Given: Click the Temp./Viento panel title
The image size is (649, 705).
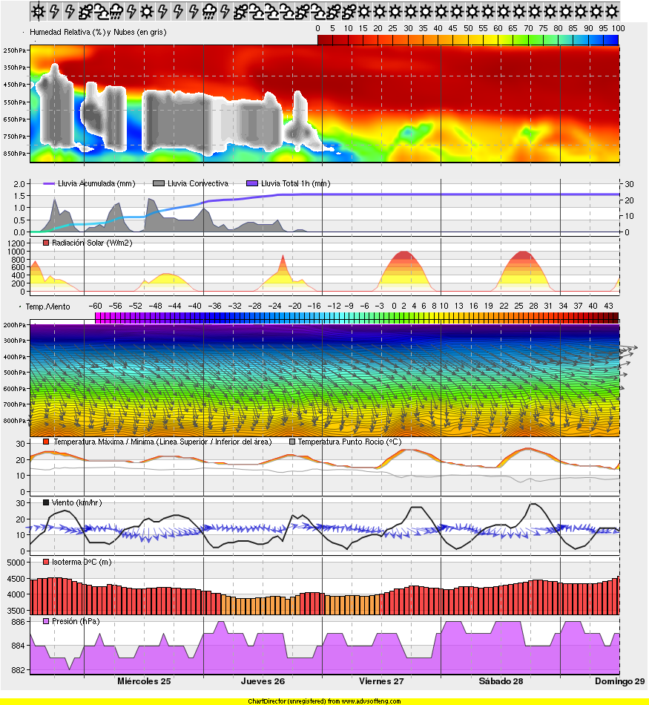Looking at the screenshot, I should pos(47,306).
